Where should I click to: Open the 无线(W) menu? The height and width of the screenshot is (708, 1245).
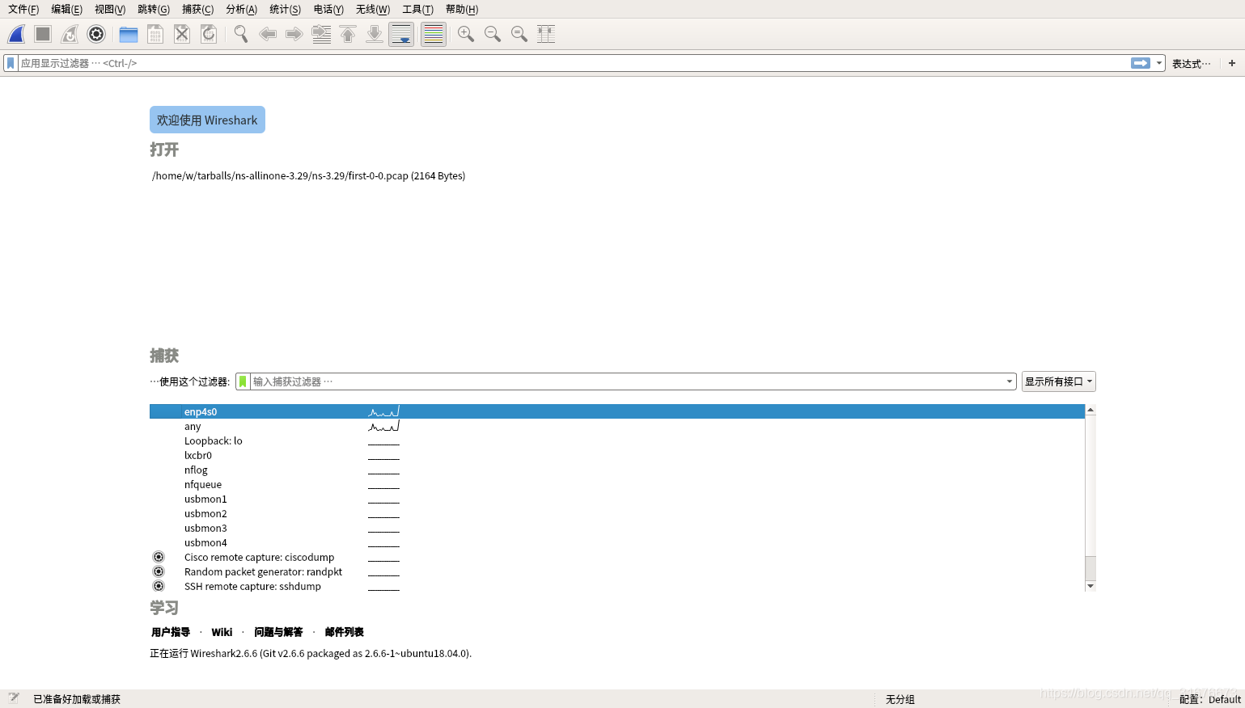tap(373, 9)
